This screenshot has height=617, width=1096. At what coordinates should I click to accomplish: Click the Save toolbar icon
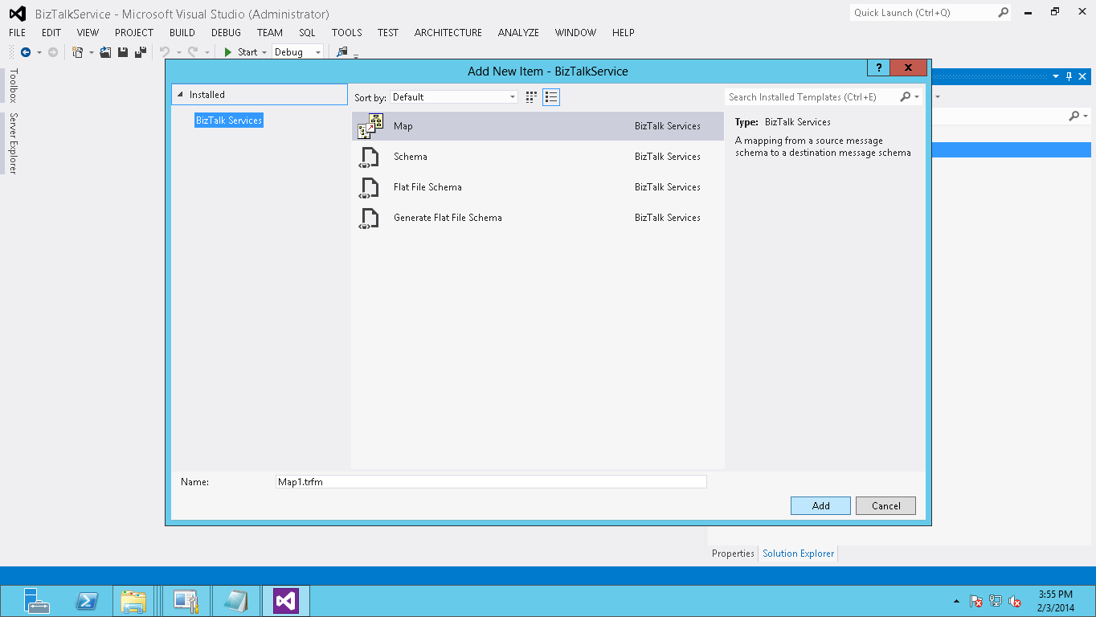click(x=123, y=52)
